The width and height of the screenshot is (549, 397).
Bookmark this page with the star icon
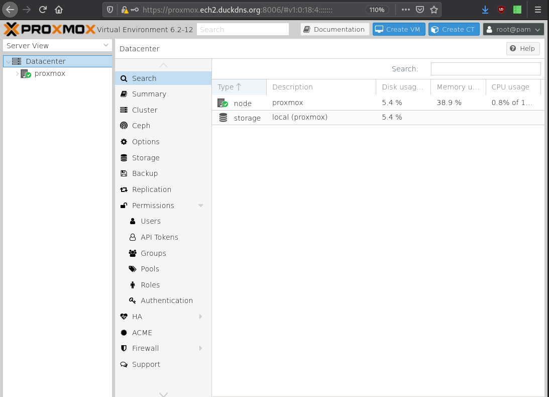coord(434,10)
